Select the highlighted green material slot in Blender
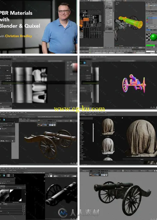The height and width of the screenshot is (220, 157). coord(151,18)
